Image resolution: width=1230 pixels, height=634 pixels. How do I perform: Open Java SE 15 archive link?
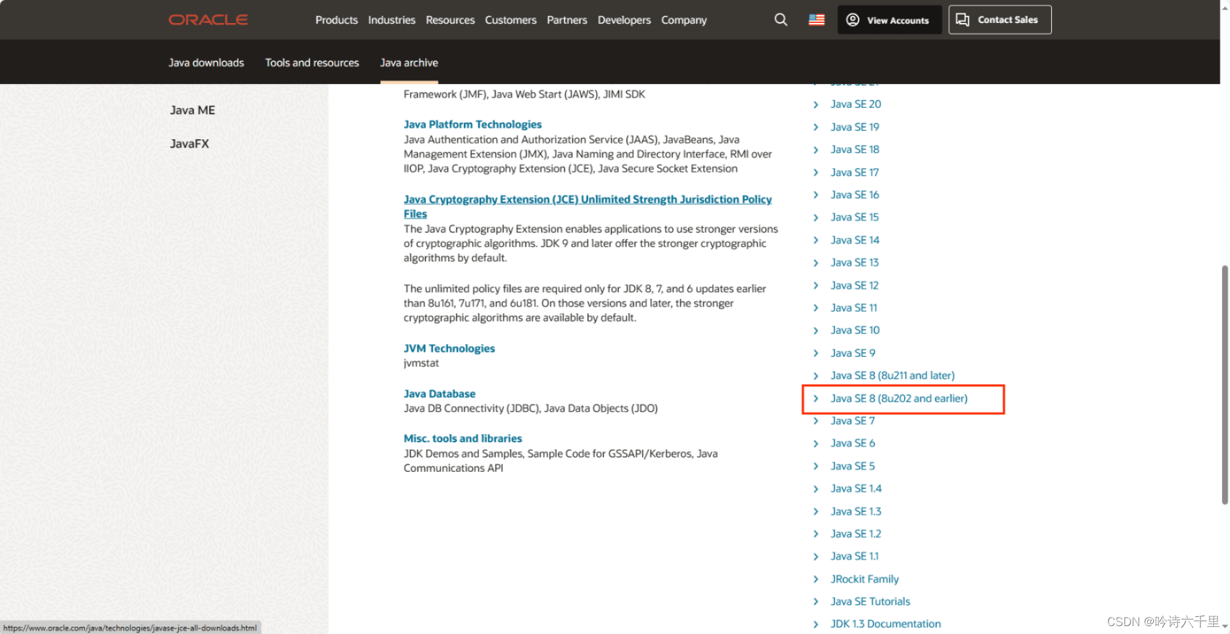pyautogui.click(x=854, y=217)
